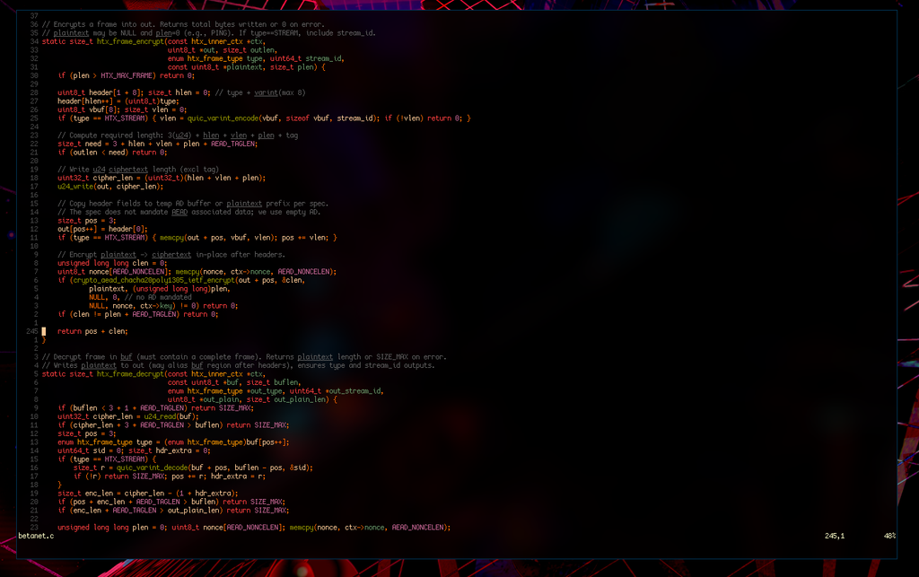Click the 'unsigned long long clen = 0;' declaration
Image resolution: width=919 pixels, height=577 pixels.
tap(112, 263)
